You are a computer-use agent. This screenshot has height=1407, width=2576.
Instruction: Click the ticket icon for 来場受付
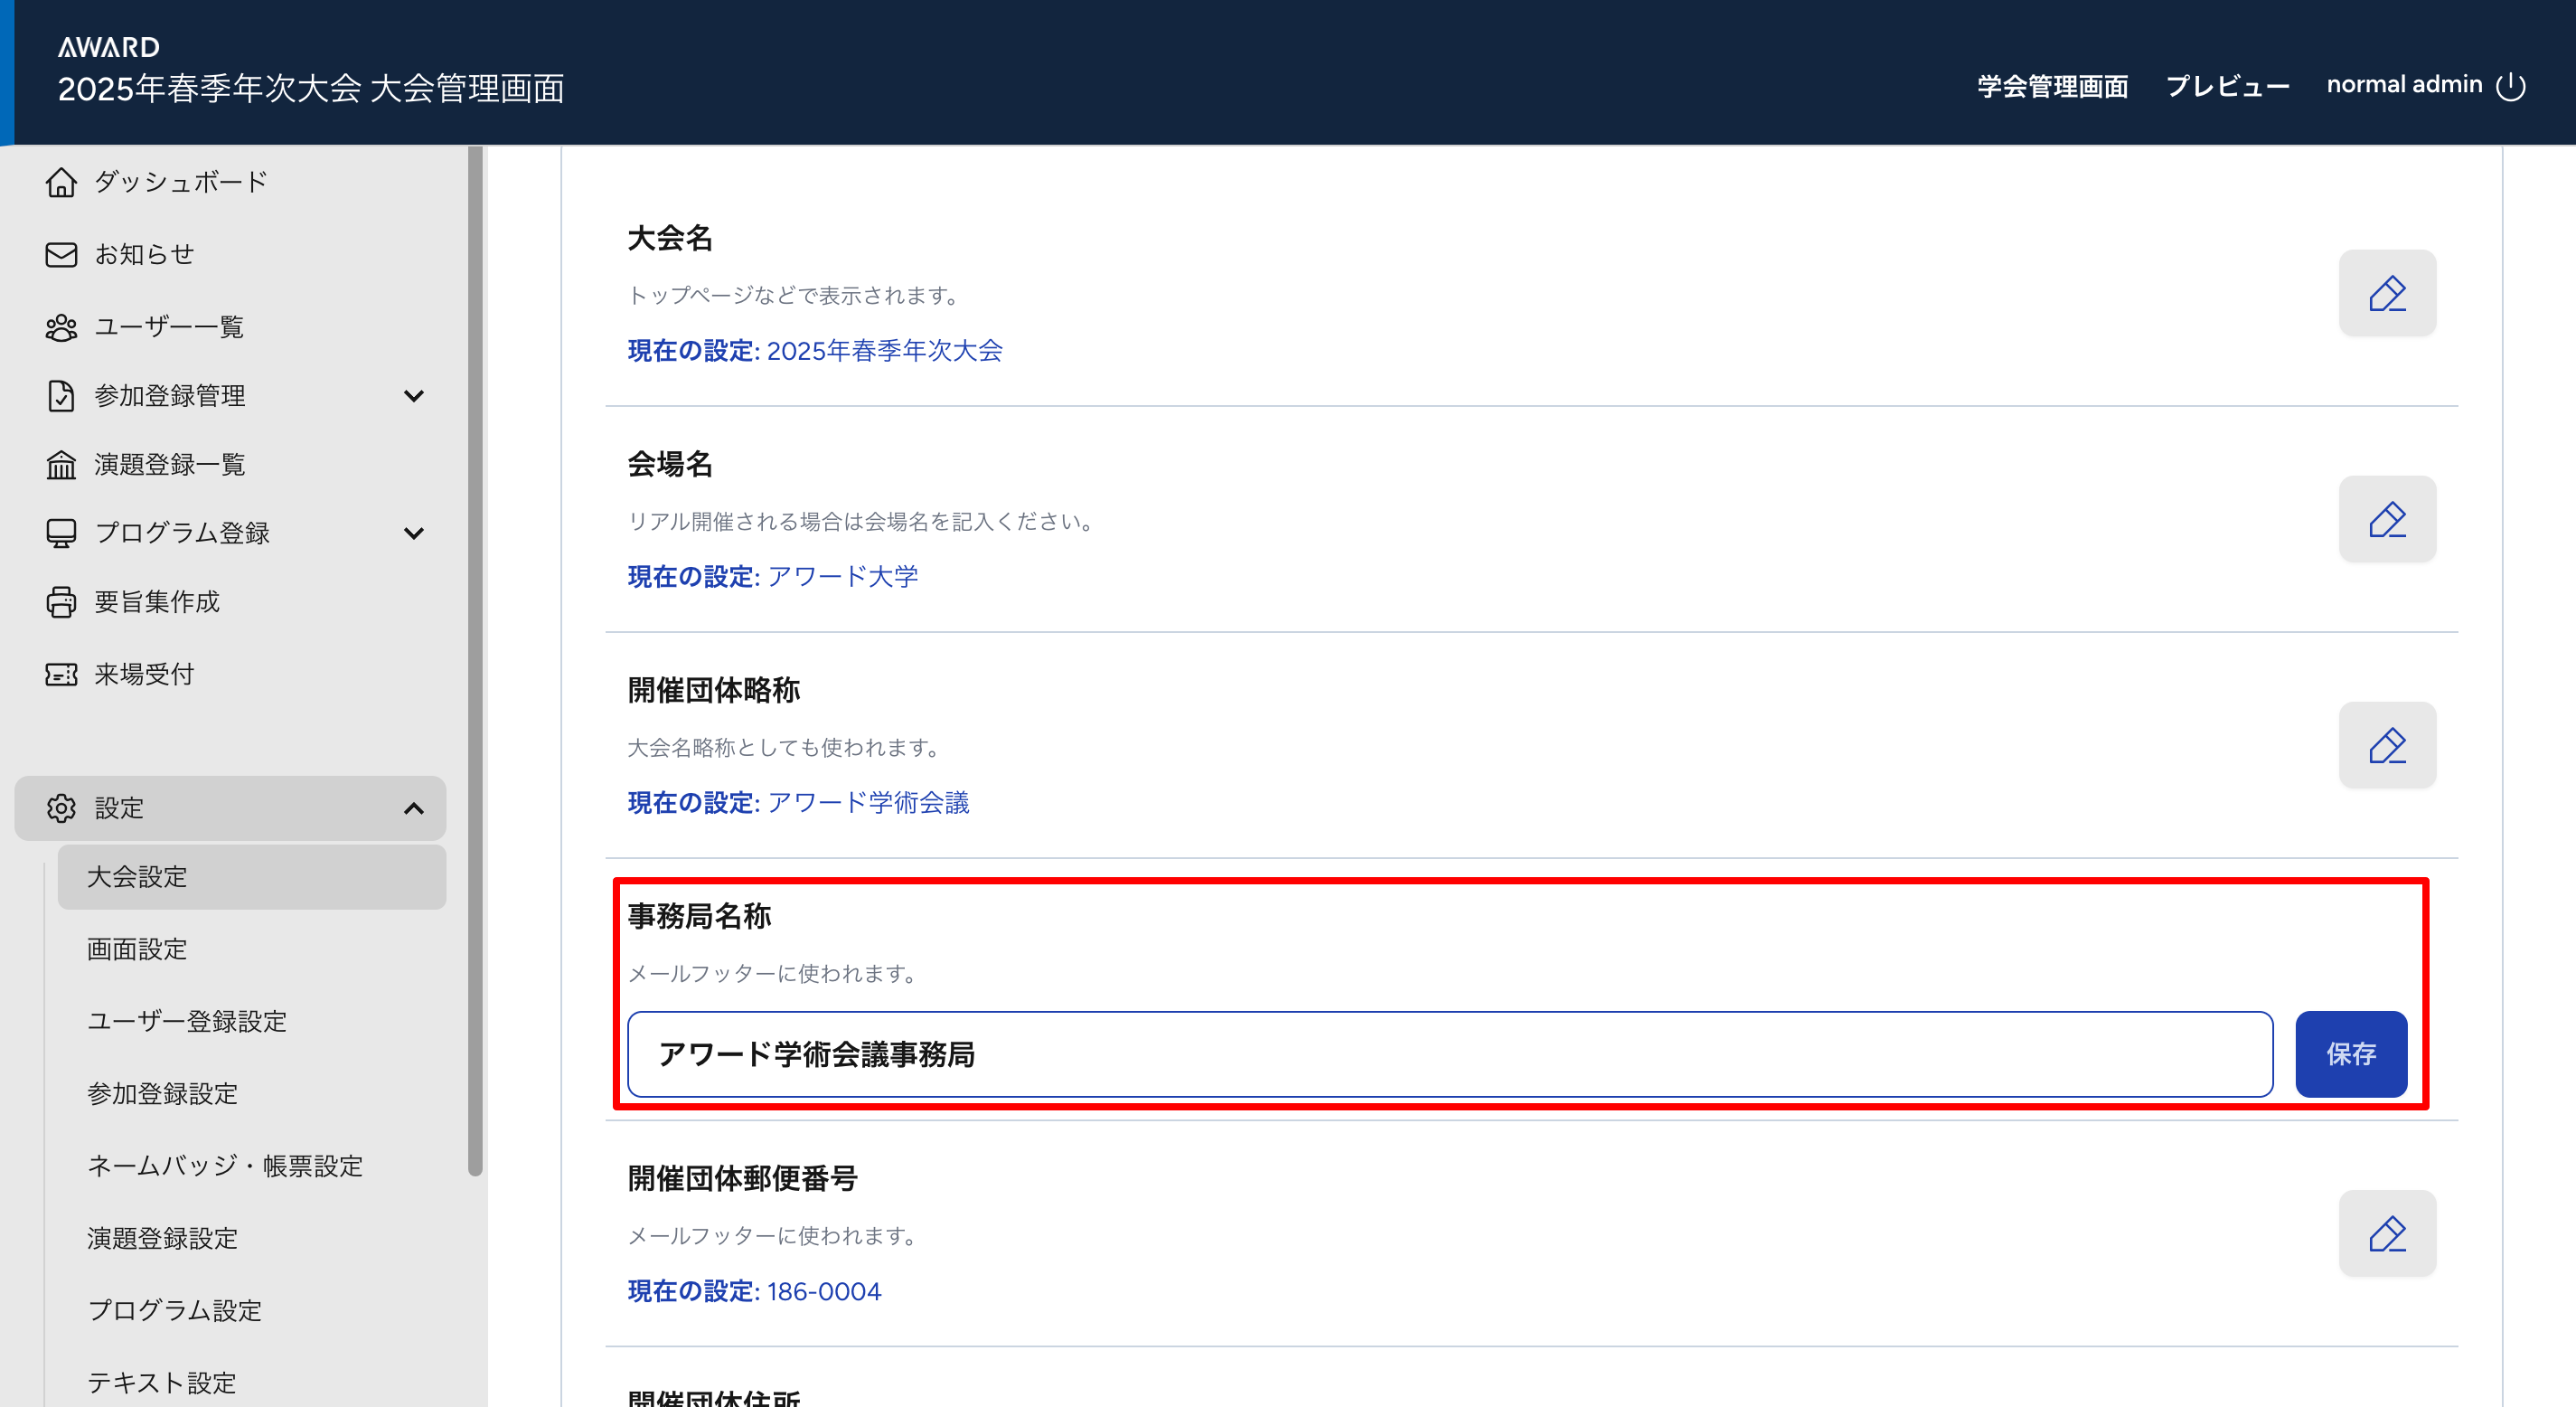point(61,675)
